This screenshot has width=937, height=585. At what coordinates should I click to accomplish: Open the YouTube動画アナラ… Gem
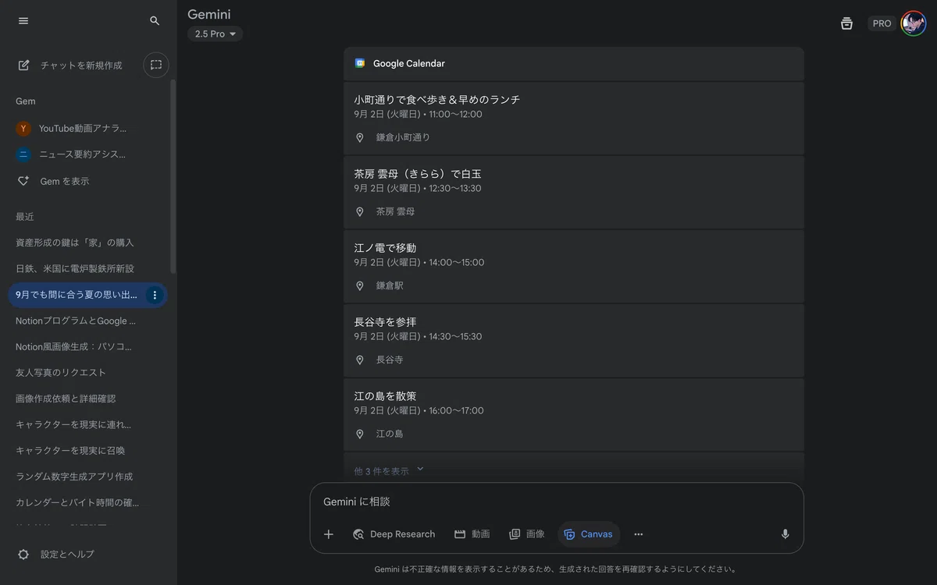[x=84, y=129]
